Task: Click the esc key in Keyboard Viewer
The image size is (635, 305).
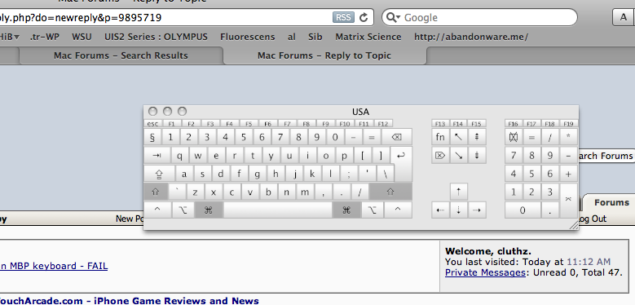Action: pyautogui.click(x=152, y=123)
